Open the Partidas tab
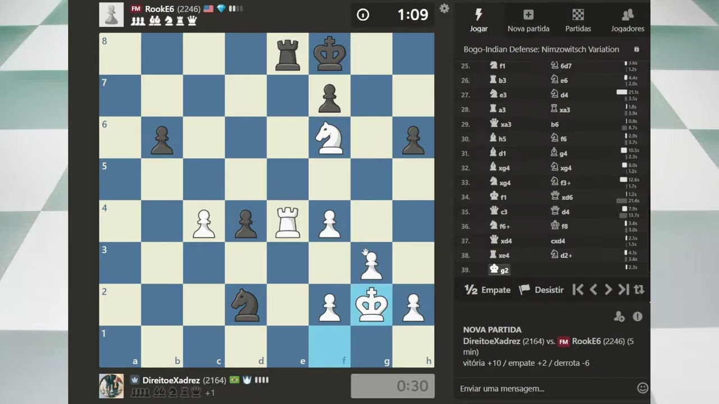719x404 pixels. (578, 20)
